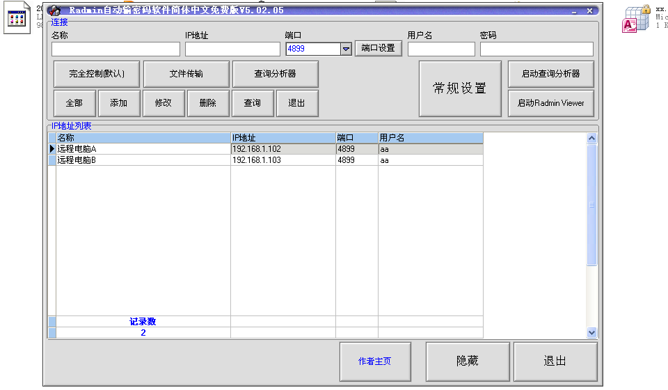Click inside the 4899 port combo box

(313, 49)
